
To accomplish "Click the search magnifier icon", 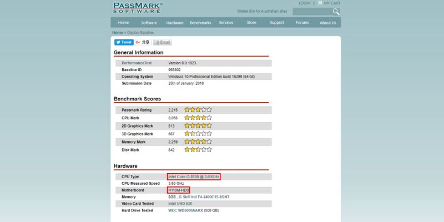I will tap(336, 12).
